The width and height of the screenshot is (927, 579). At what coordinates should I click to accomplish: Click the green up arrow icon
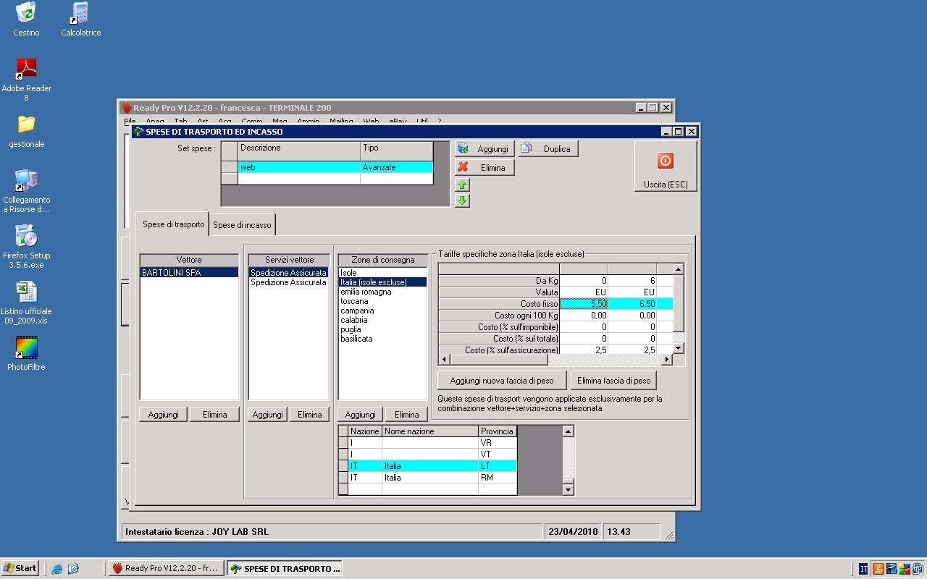[x=462, y=185]
